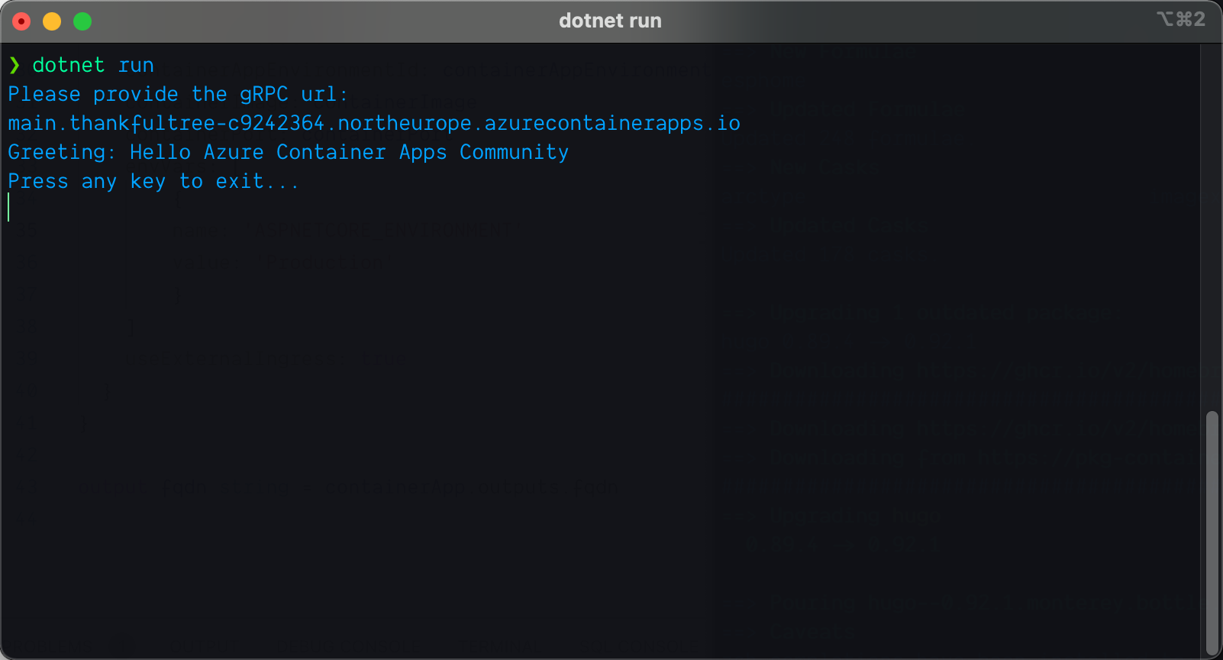Click the word "gRPC" in the prompt text

click(x=263, y=94)
